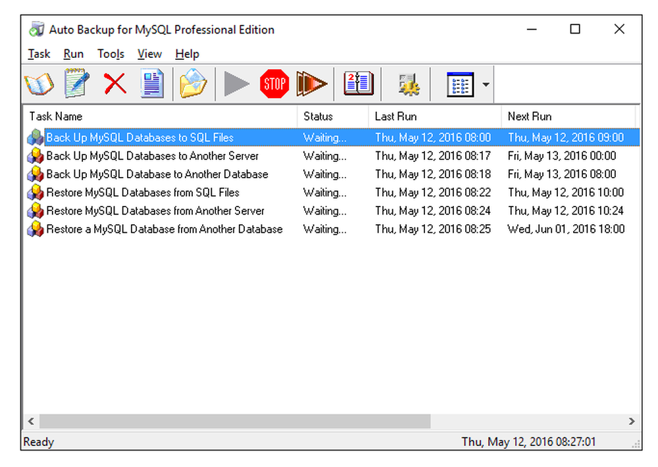The image size is (658, 467).
Task: Click the red X Delete Task icon
Action: [x=114, y=84]
